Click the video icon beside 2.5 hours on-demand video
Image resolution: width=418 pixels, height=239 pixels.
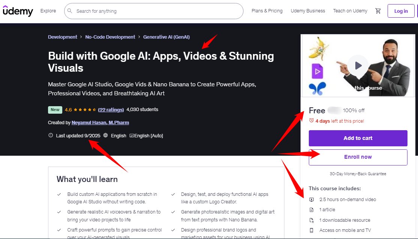[x=311, y=200]
